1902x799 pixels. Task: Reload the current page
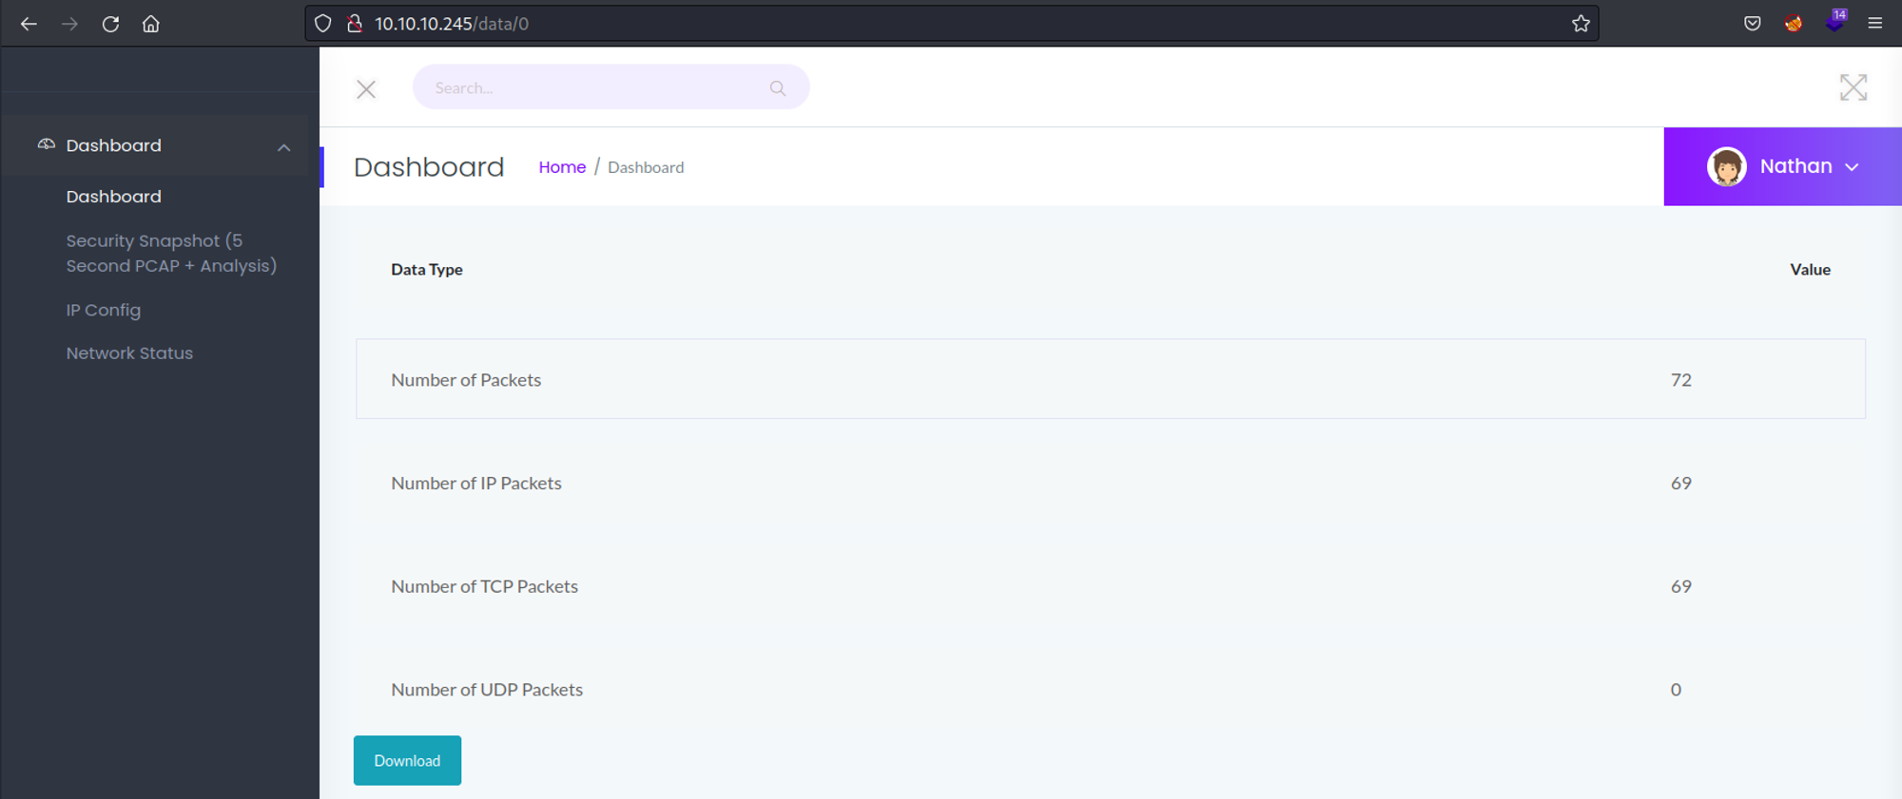point(110,24)
